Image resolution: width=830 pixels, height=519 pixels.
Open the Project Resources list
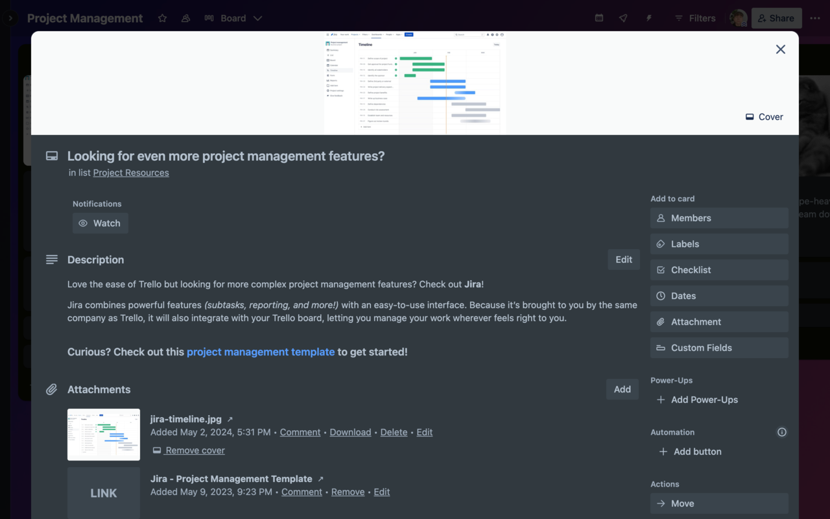130,173
